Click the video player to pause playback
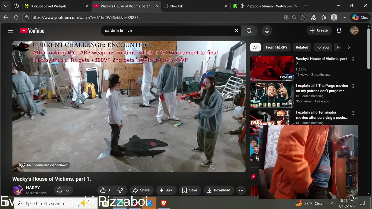The image size is (372, 209). tap(129, 107)
